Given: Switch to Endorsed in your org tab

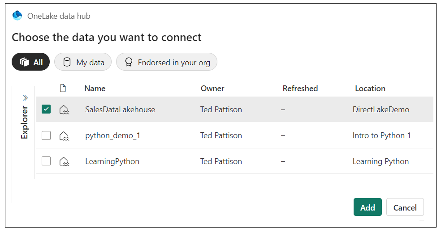Looking at the screenshot, I should [167, 62].
